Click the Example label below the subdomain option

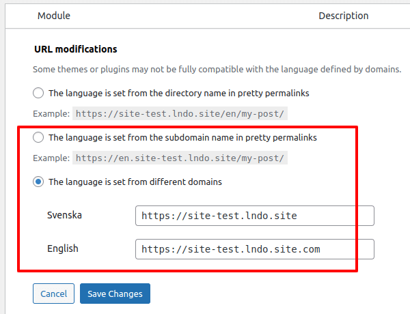pos(51,158)
